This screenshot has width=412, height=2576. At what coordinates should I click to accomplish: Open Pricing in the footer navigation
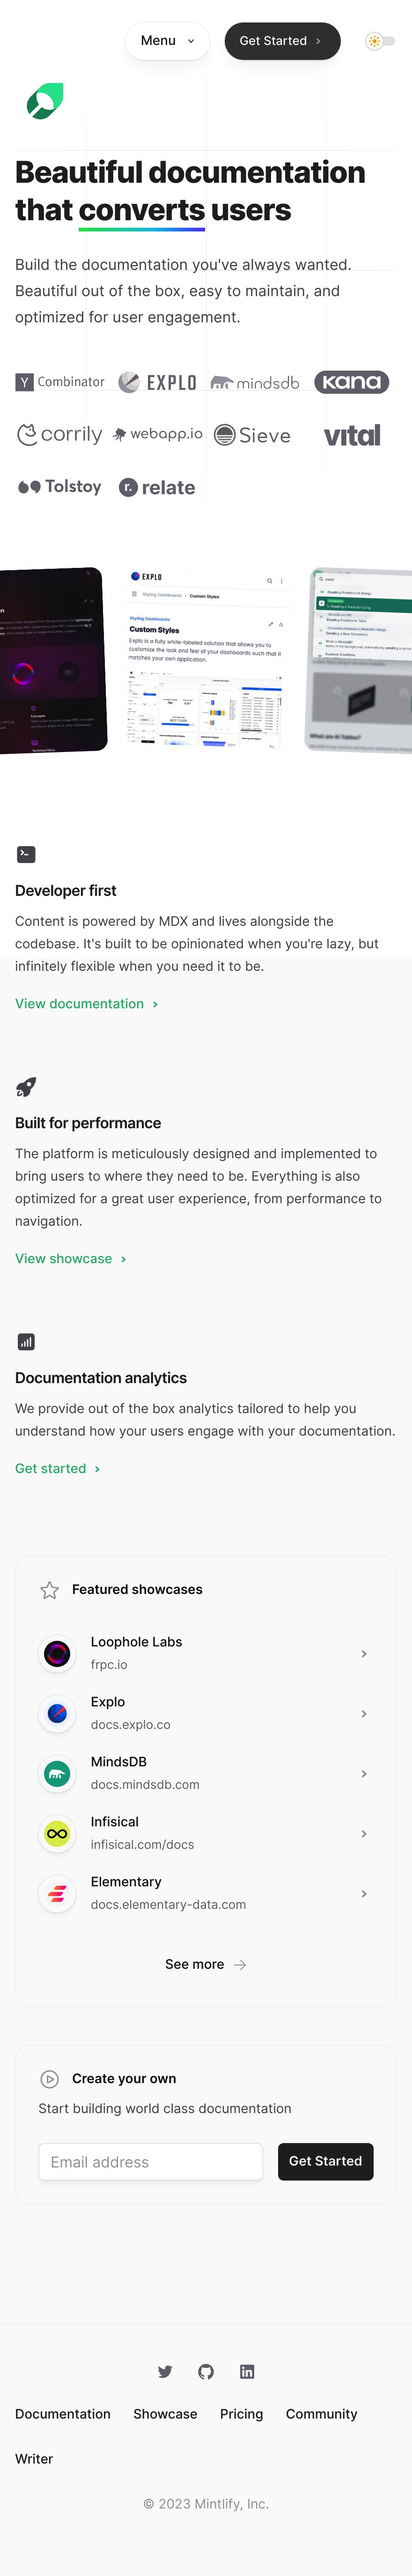pyautogui.click(x=241, y=2413)
